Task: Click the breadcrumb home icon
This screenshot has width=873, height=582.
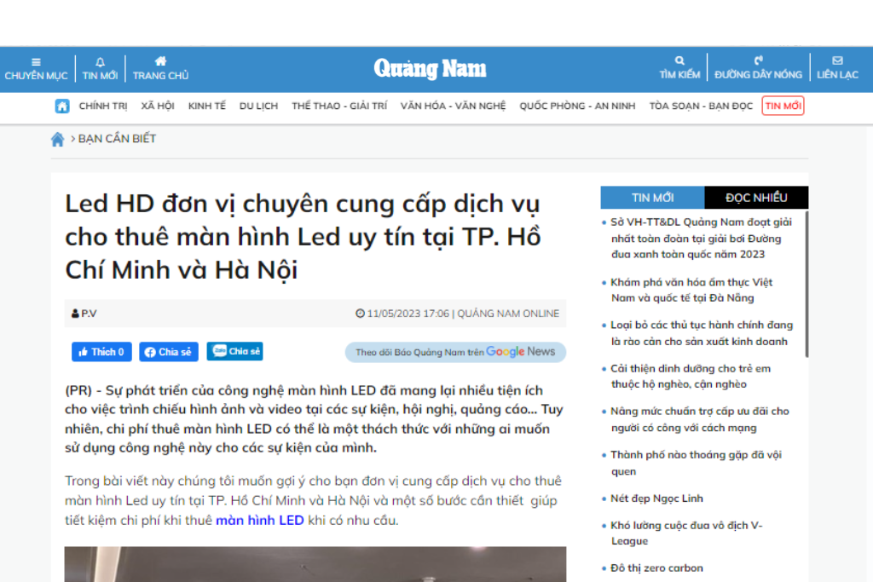Action: (58, 139)
